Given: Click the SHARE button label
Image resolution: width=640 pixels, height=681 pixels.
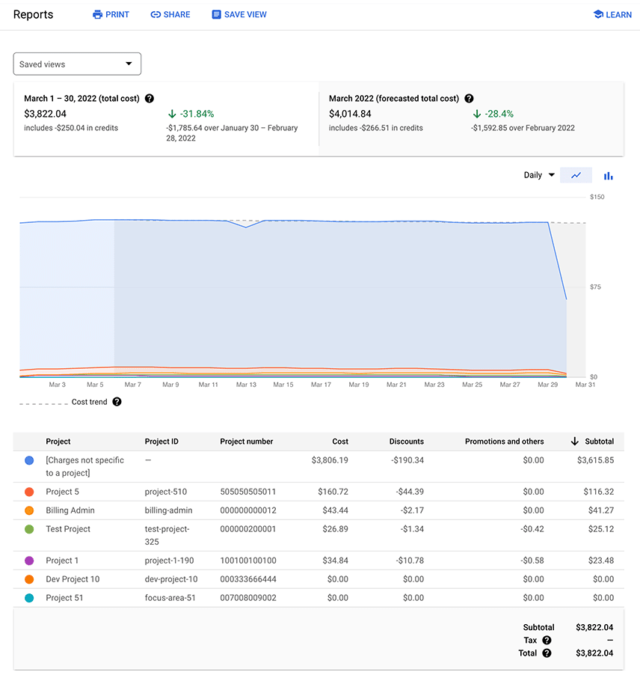Looking at the screenshot, I should (x=176, y=15).
